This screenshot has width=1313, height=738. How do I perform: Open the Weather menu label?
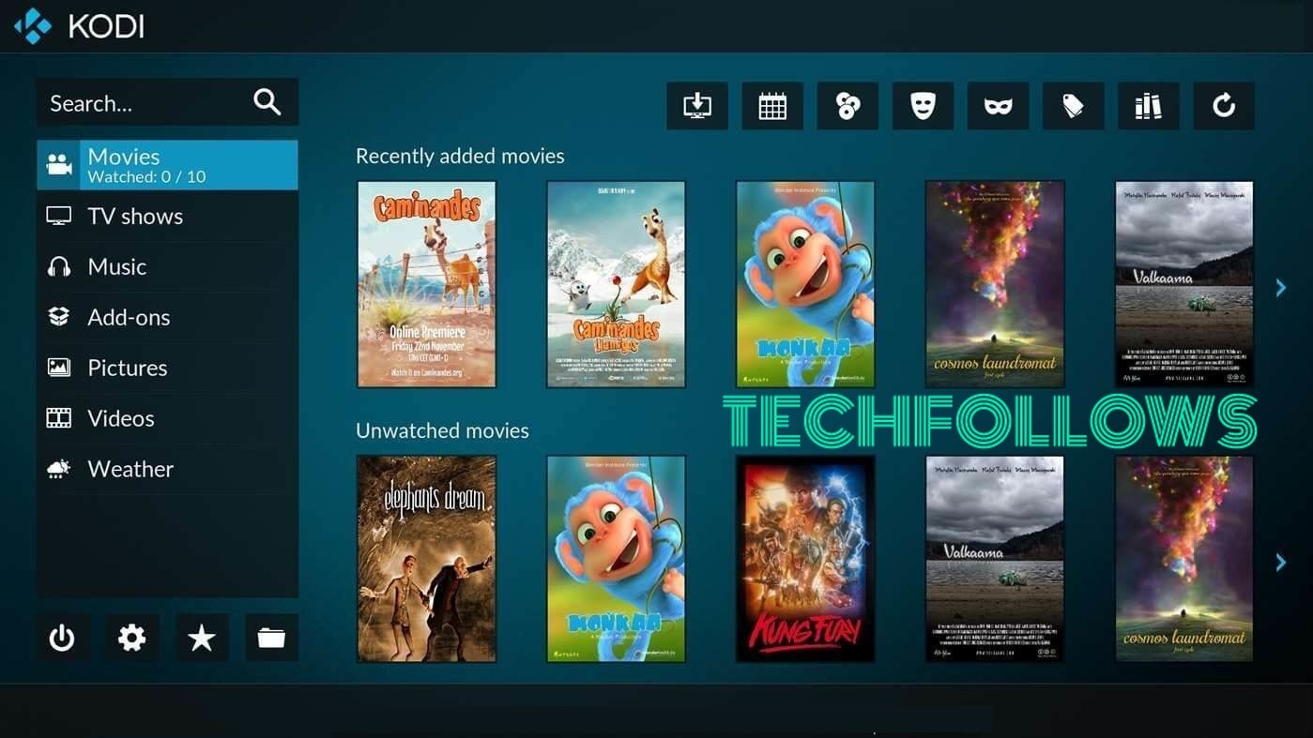point(130,469)
